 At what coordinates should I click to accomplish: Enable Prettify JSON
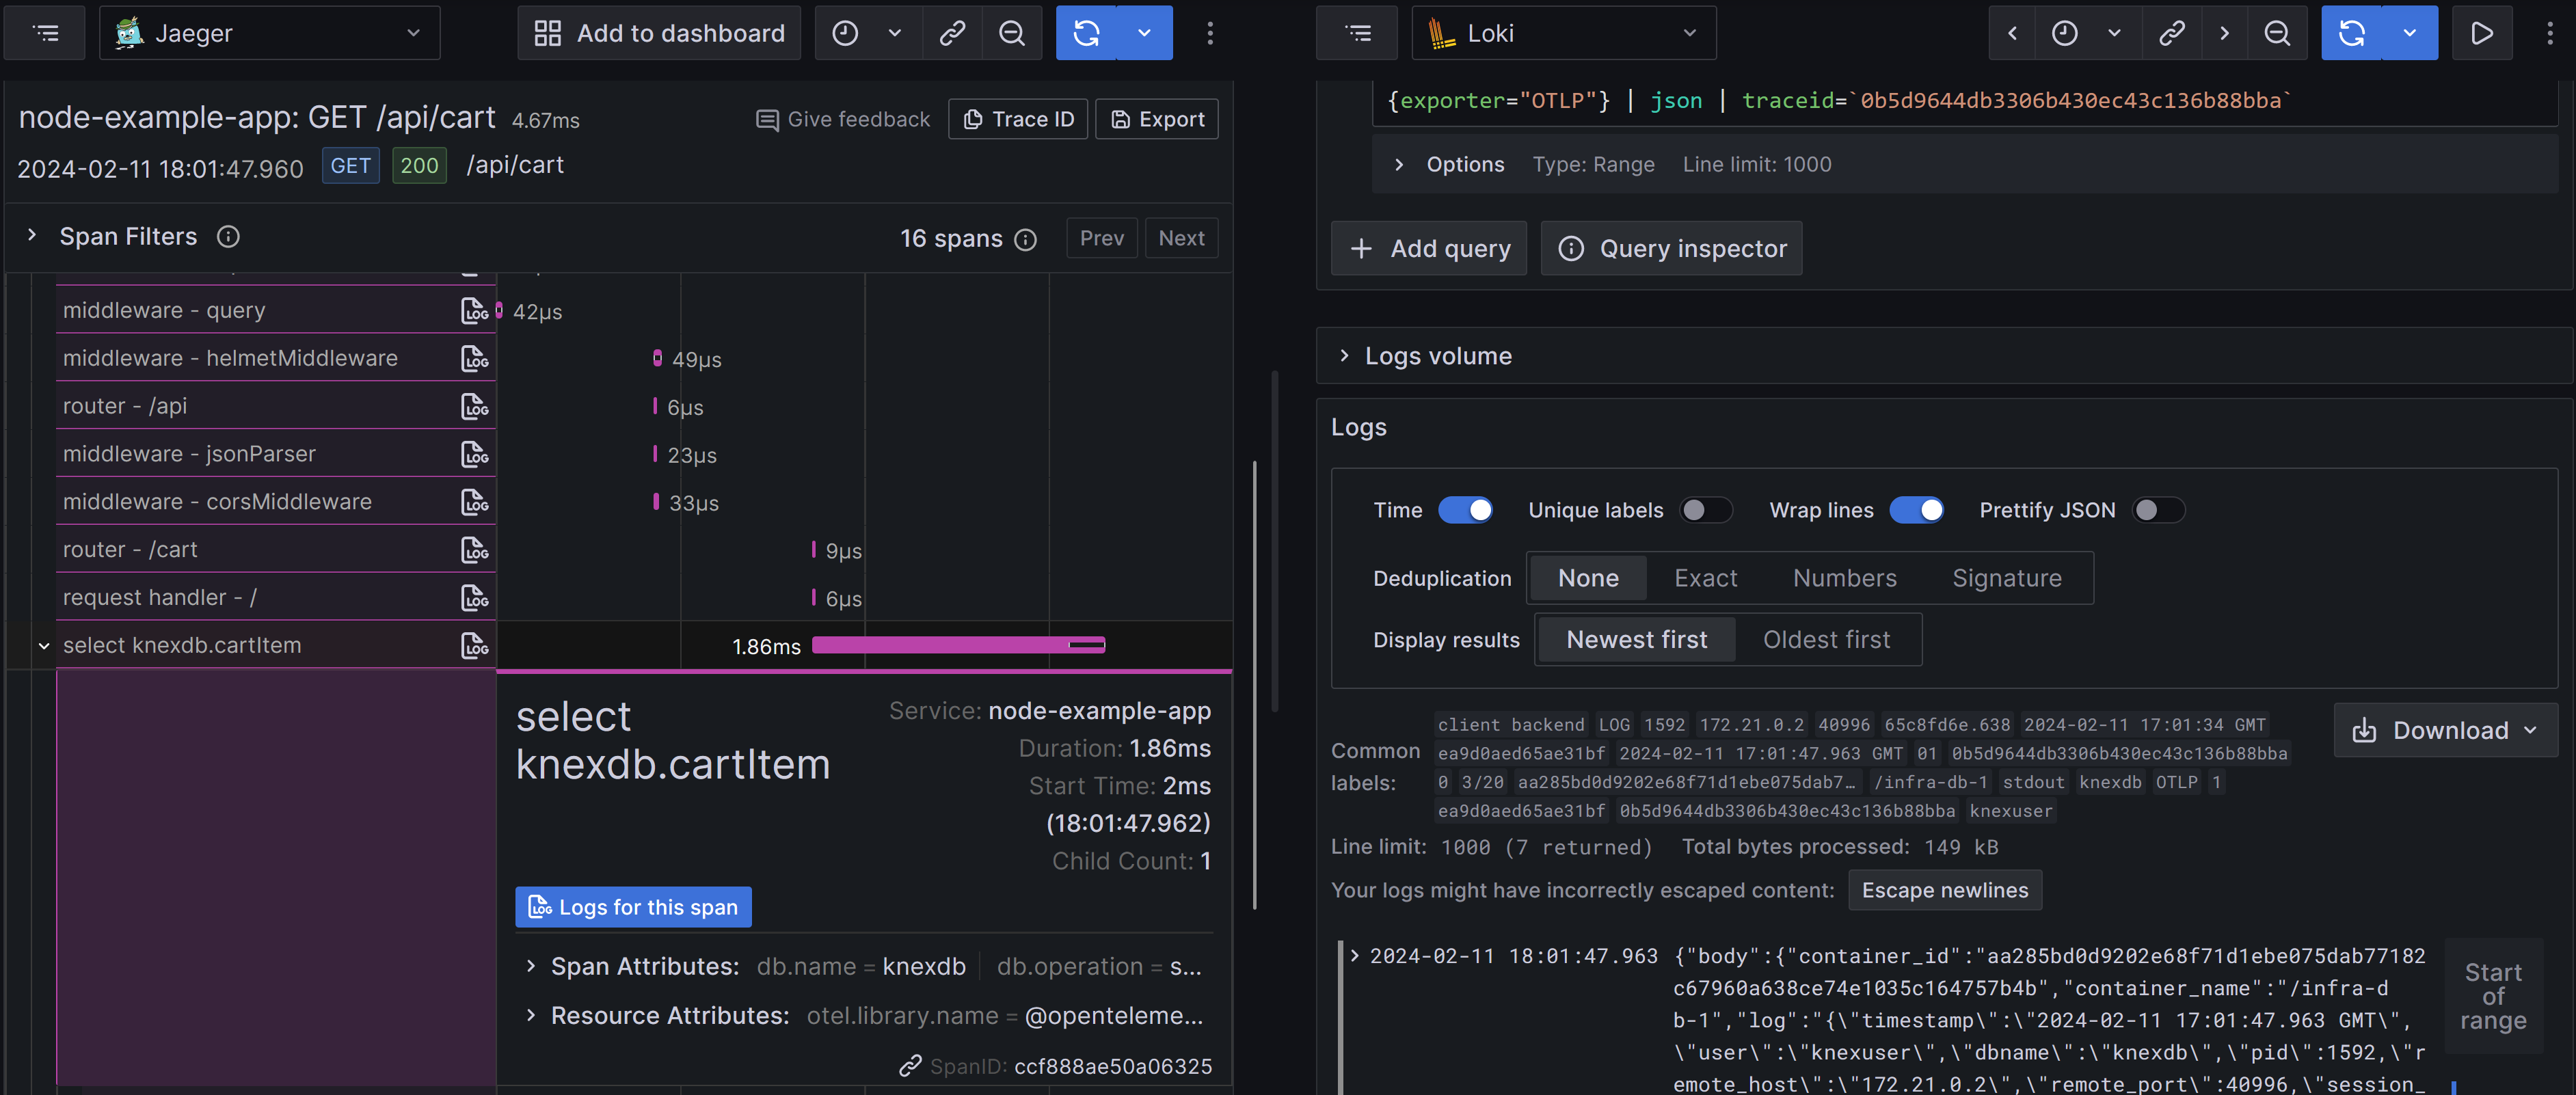(x=2159, y=510)
